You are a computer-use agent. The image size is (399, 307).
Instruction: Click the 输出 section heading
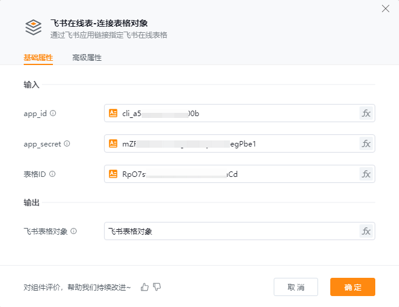click(x=32, y=202)
